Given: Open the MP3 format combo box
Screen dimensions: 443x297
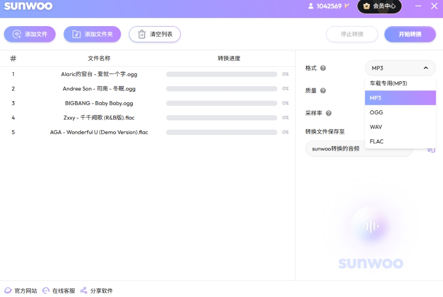Looking at the screenshot, I should click(x=400, y=68).
